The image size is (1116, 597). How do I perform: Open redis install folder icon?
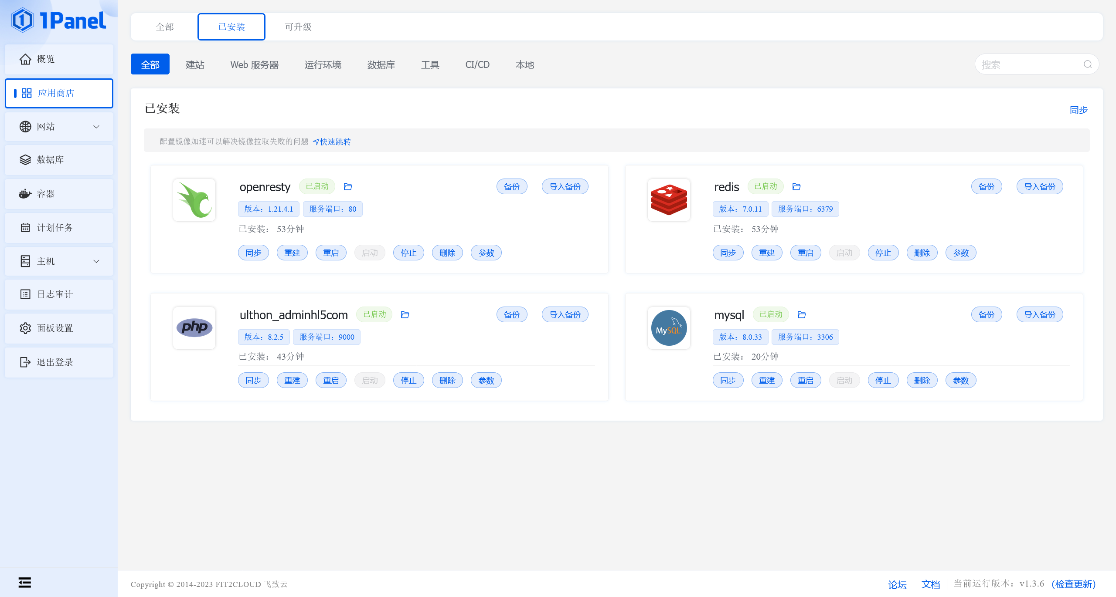(796, 187)
